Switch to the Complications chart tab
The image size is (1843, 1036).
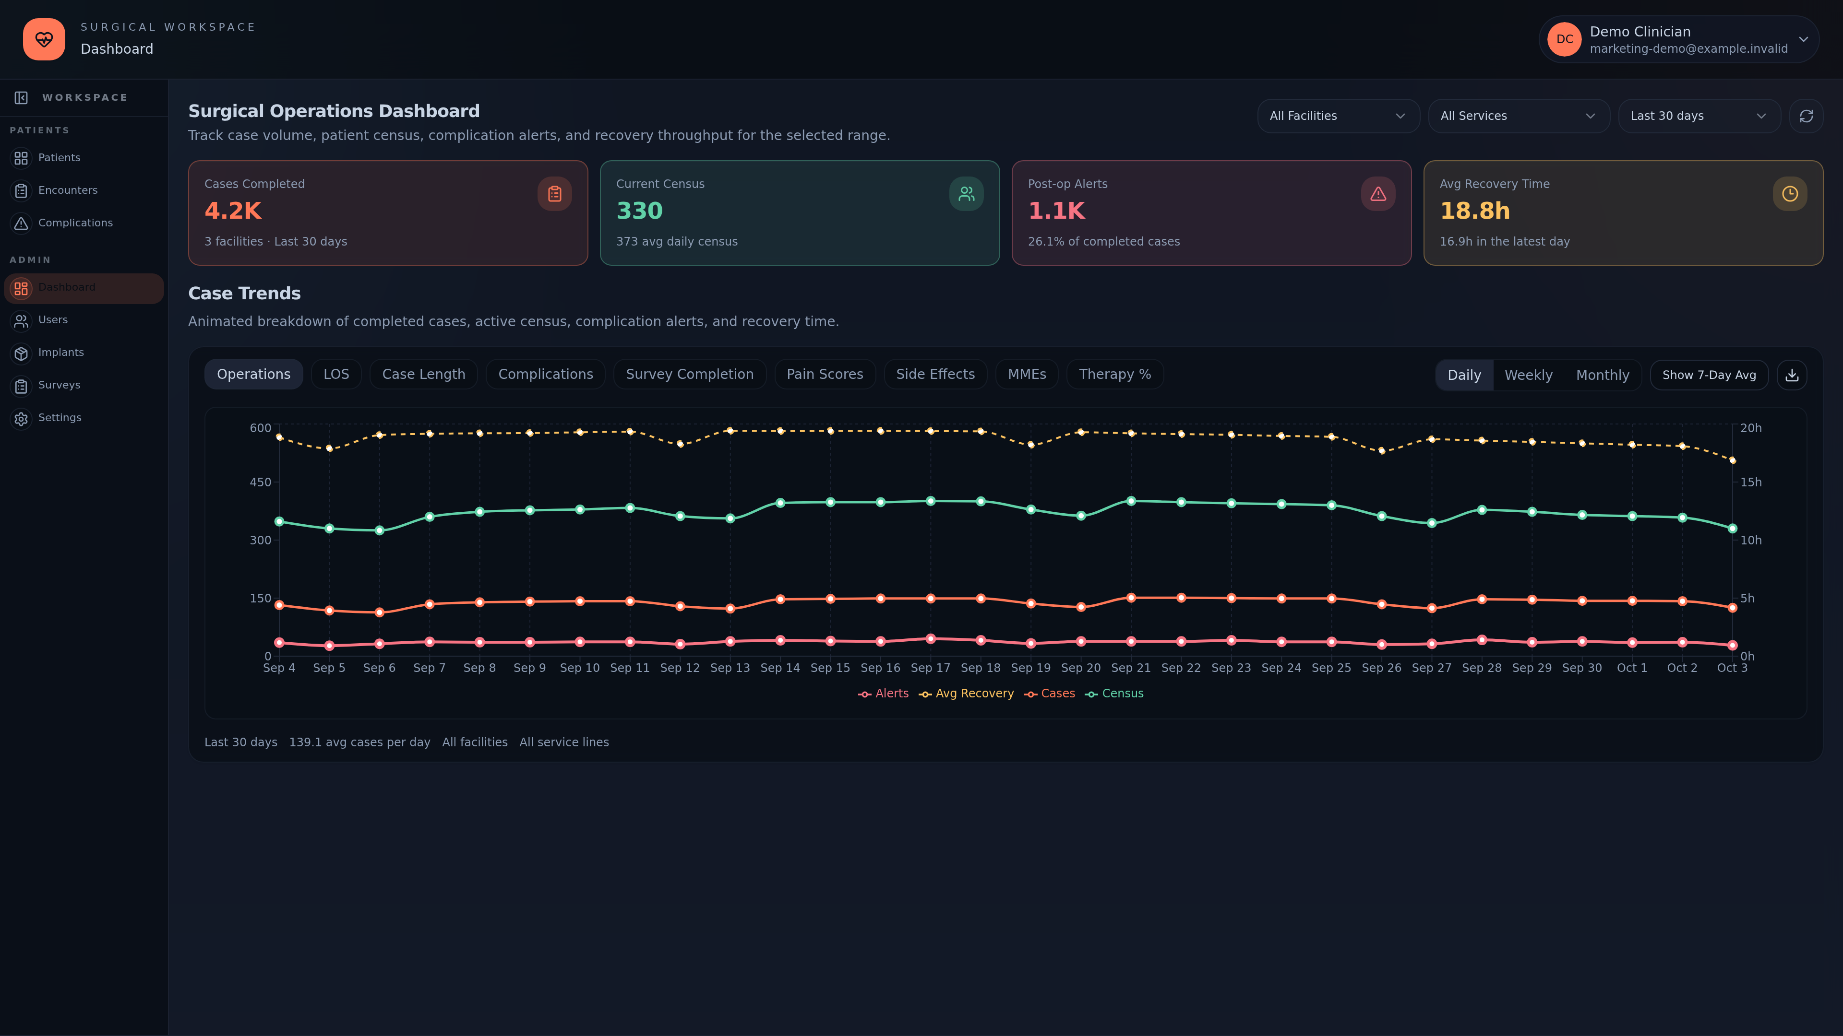click(x=546, y=375)
